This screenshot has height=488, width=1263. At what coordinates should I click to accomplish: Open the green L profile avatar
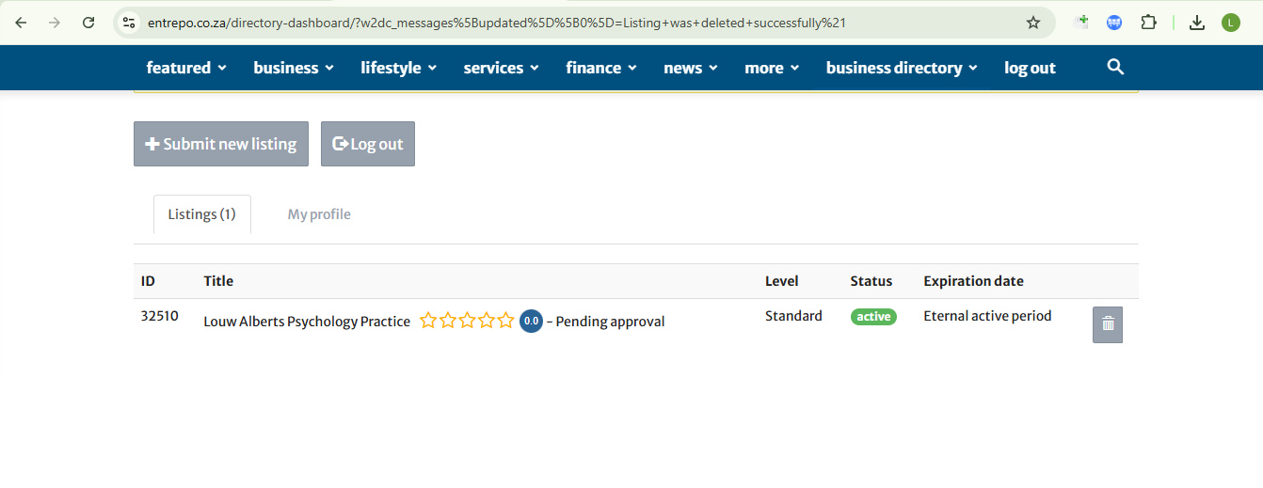point(1231,23)
